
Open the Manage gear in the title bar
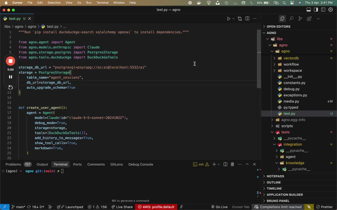[331, 10]
